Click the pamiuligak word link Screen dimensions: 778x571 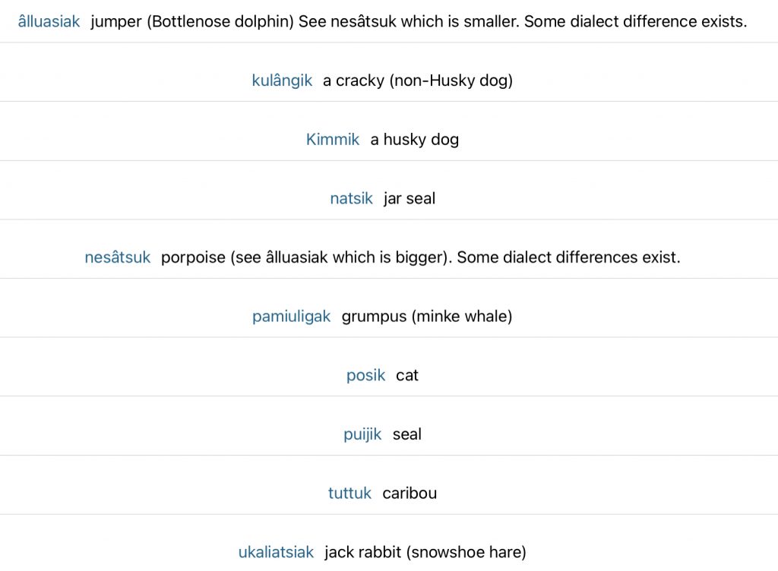point(291,316)
